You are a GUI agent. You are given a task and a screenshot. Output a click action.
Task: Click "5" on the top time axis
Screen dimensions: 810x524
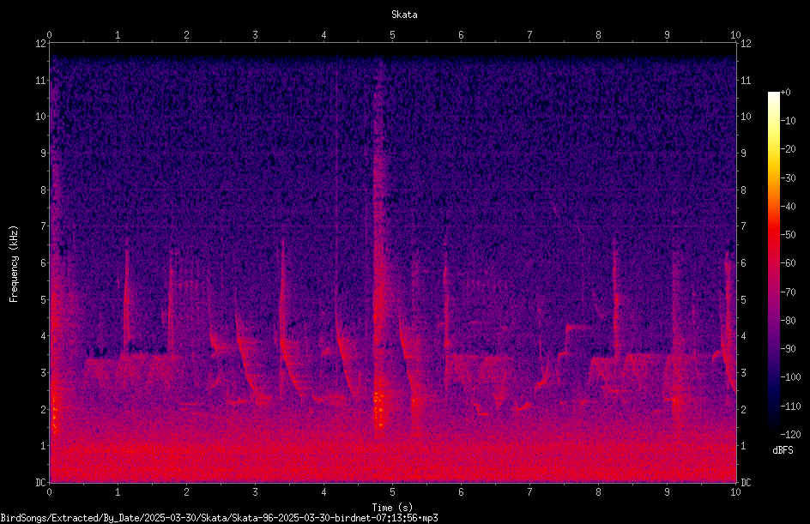(393, 35)
